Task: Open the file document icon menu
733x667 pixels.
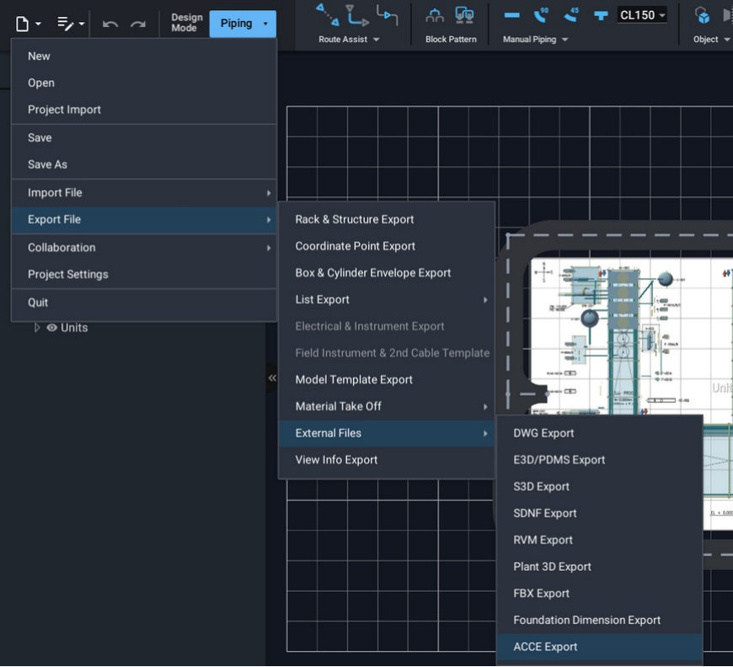Action: (23, 24)
